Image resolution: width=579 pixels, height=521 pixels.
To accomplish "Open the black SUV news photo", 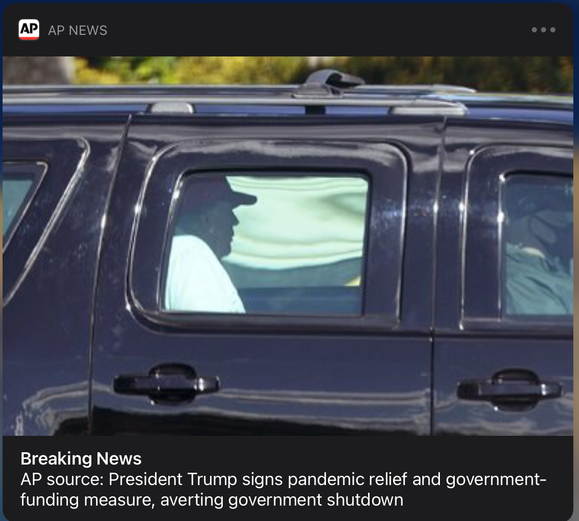I will [288, 246].
